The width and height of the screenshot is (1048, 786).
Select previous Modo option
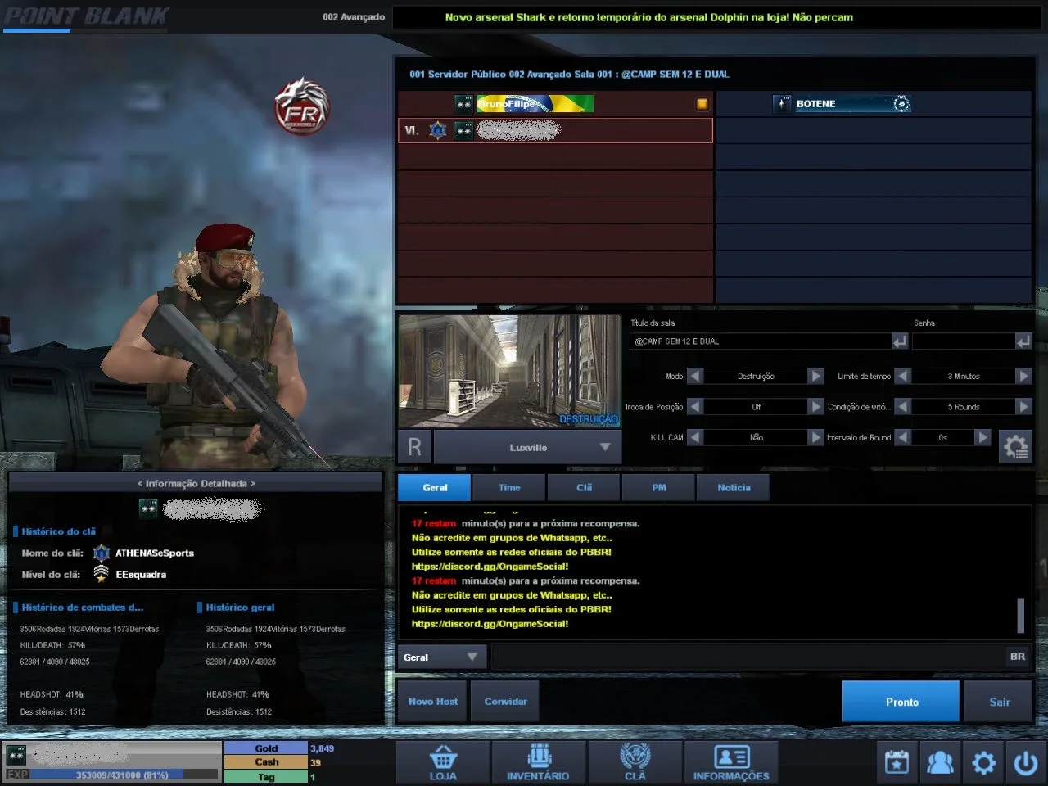click(x=695, y=376)
